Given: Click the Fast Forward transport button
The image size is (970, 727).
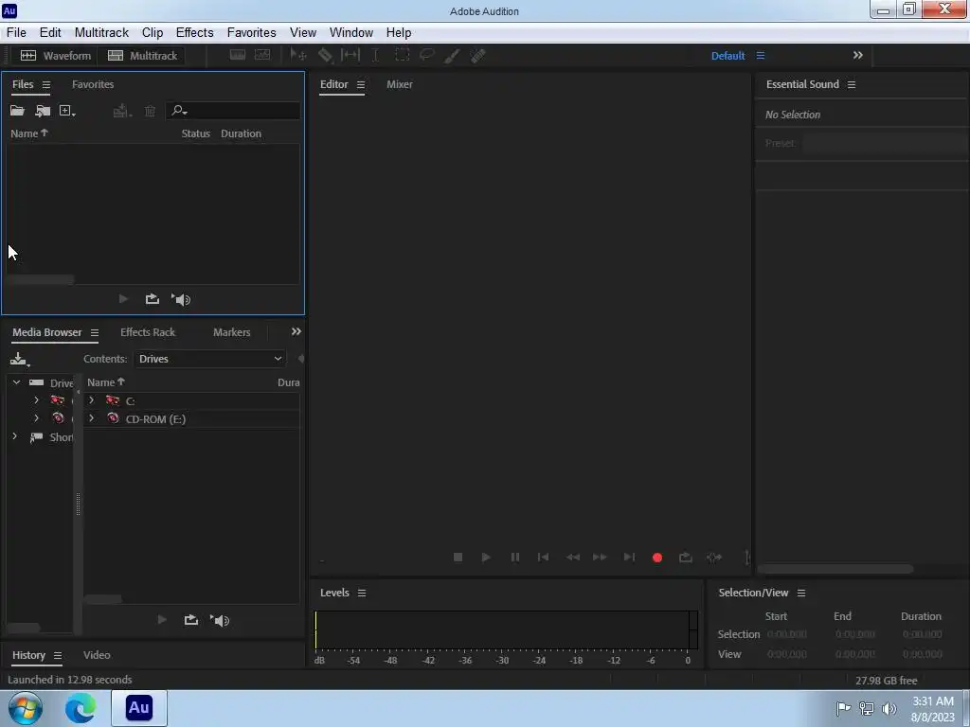Looking at the screenshot, I should pyautogui.click(x=600, y=557).
